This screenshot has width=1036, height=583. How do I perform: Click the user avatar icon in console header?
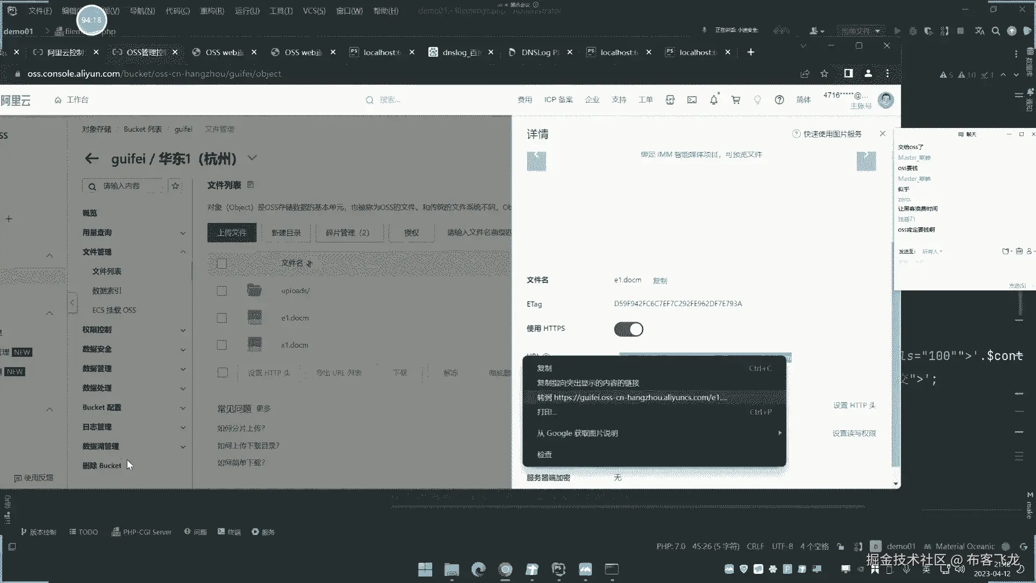tap(885, 100)
